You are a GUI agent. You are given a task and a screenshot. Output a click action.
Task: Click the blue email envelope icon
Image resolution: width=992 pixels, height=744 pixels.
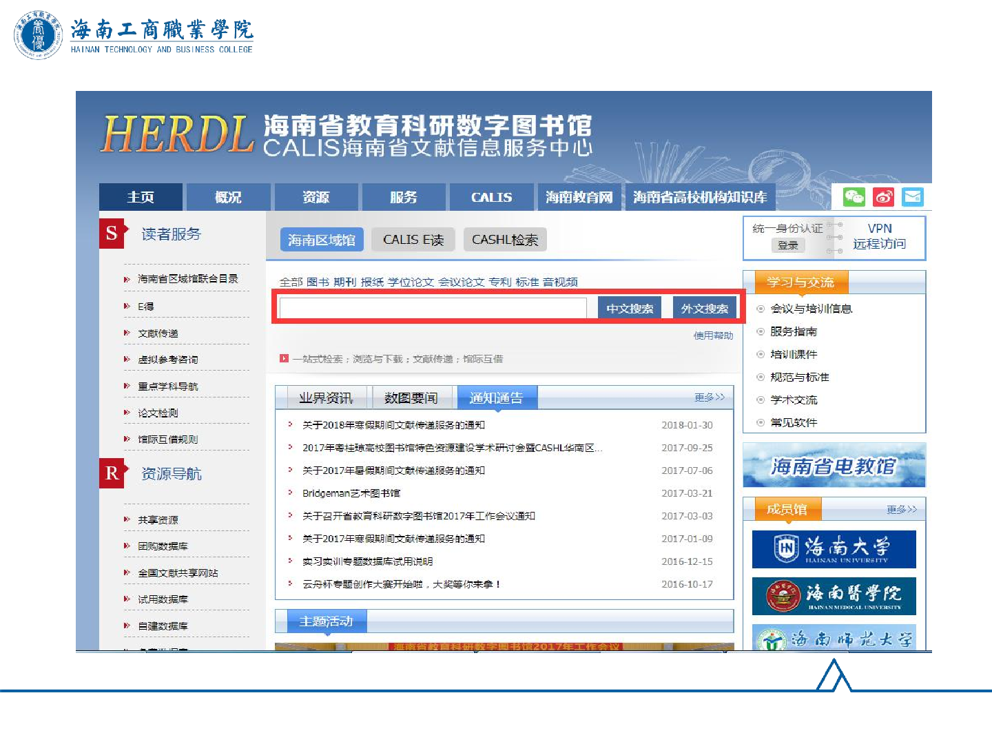point(913,197)
